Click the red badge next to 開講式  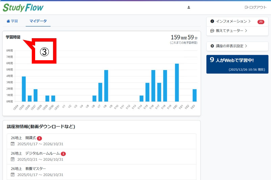[40, 138]
